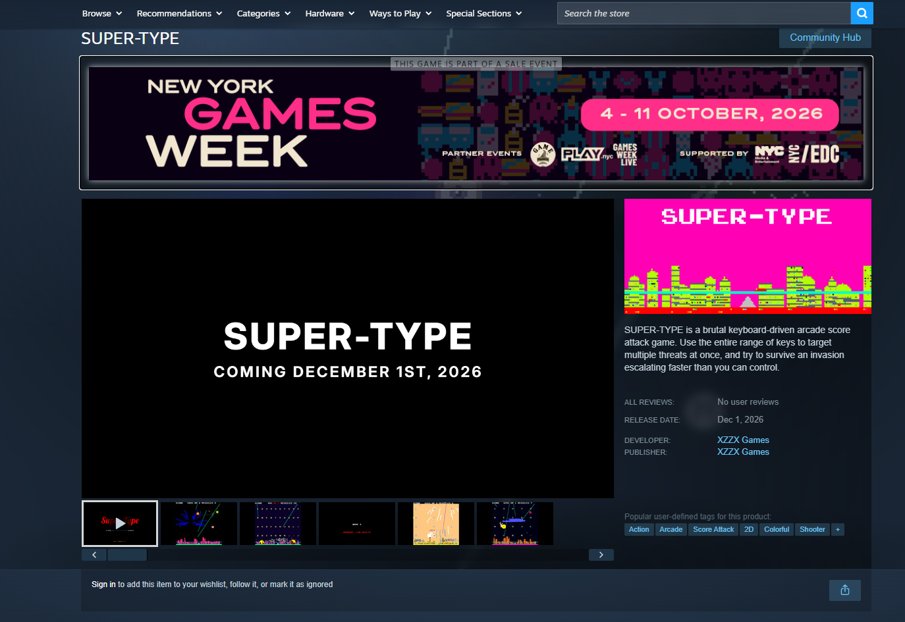
Task: Select the Score Attack tag
Action: 713,529
